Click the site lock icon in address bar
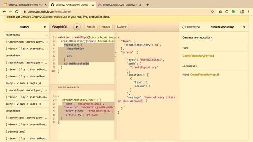Viewport: 253px width, 142px height. pos(25,11)
